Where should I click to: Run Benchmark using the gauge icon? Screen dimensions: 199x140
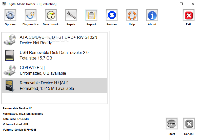tap(51, 15)
